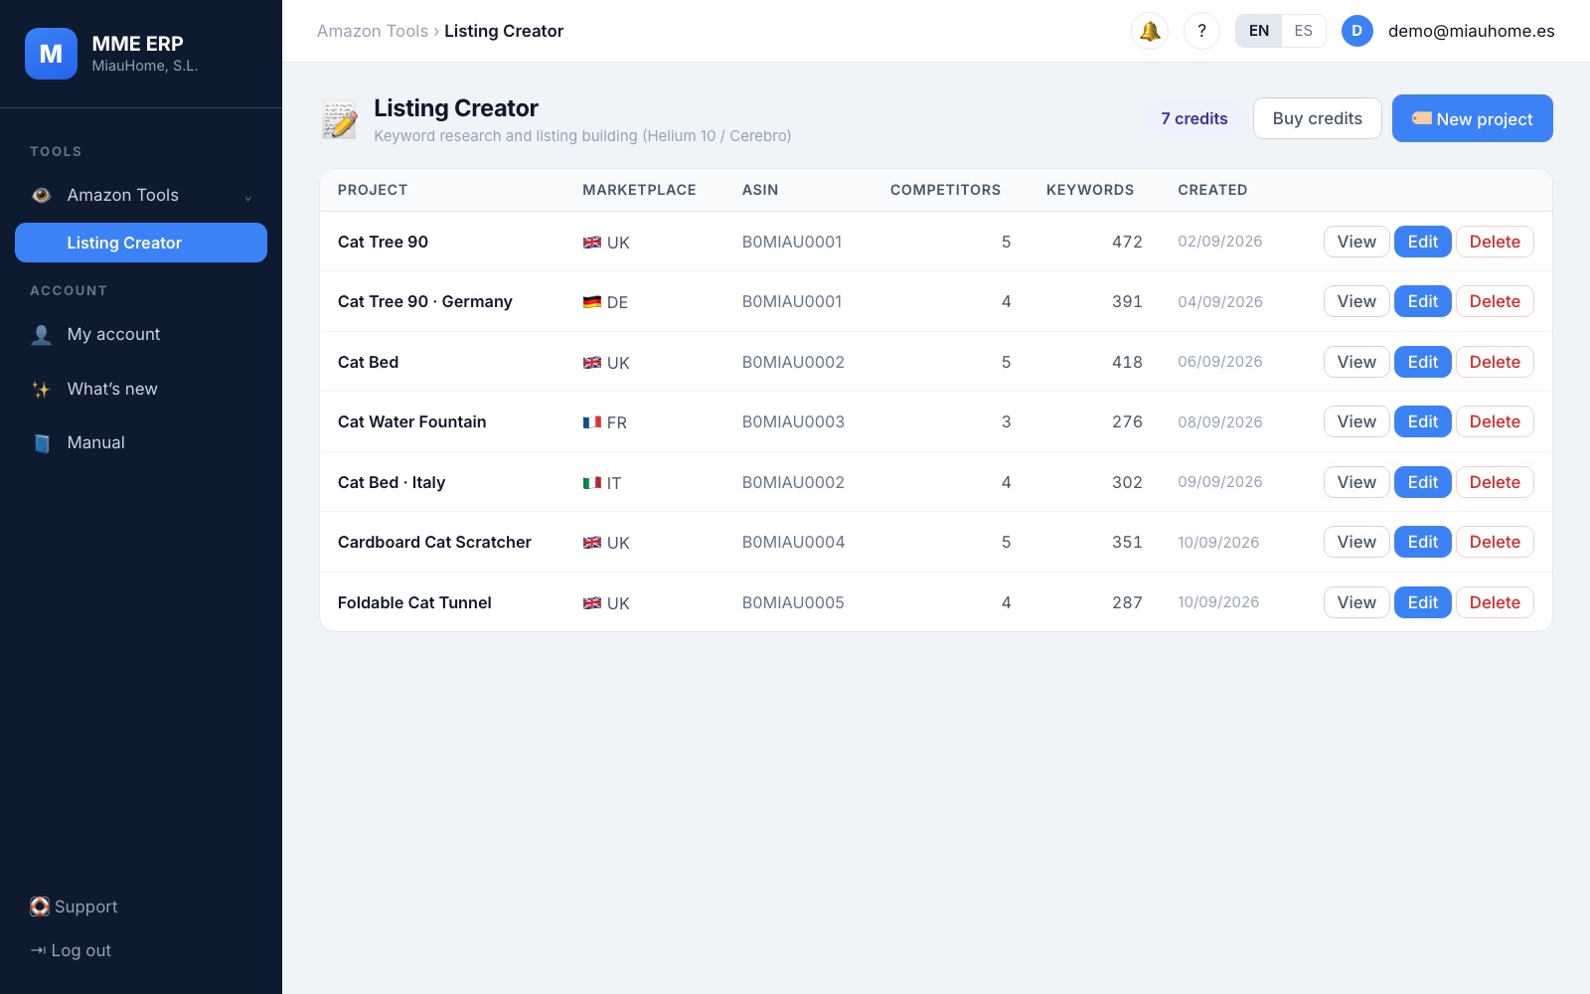View Cat Tree 90 · Germany project
This screenshot has height=994, width=1590.
[x=1356, y=301]
